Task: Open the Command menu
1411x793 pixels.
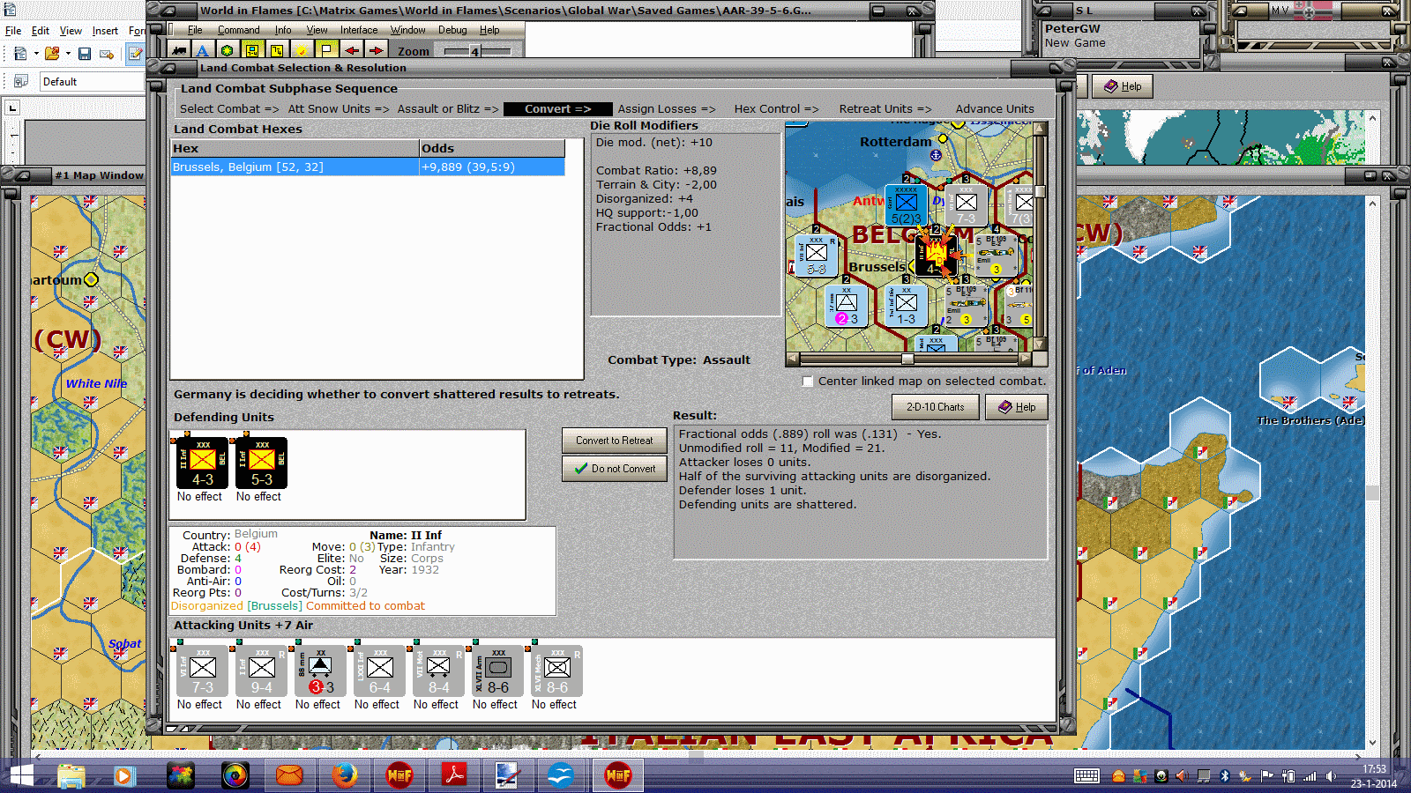Action: (238, 29)
